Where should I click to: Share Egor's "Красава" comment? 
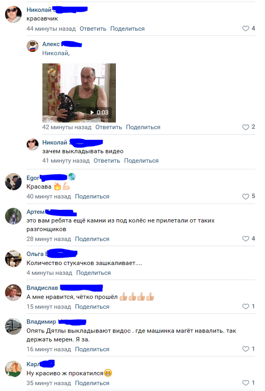92,196
